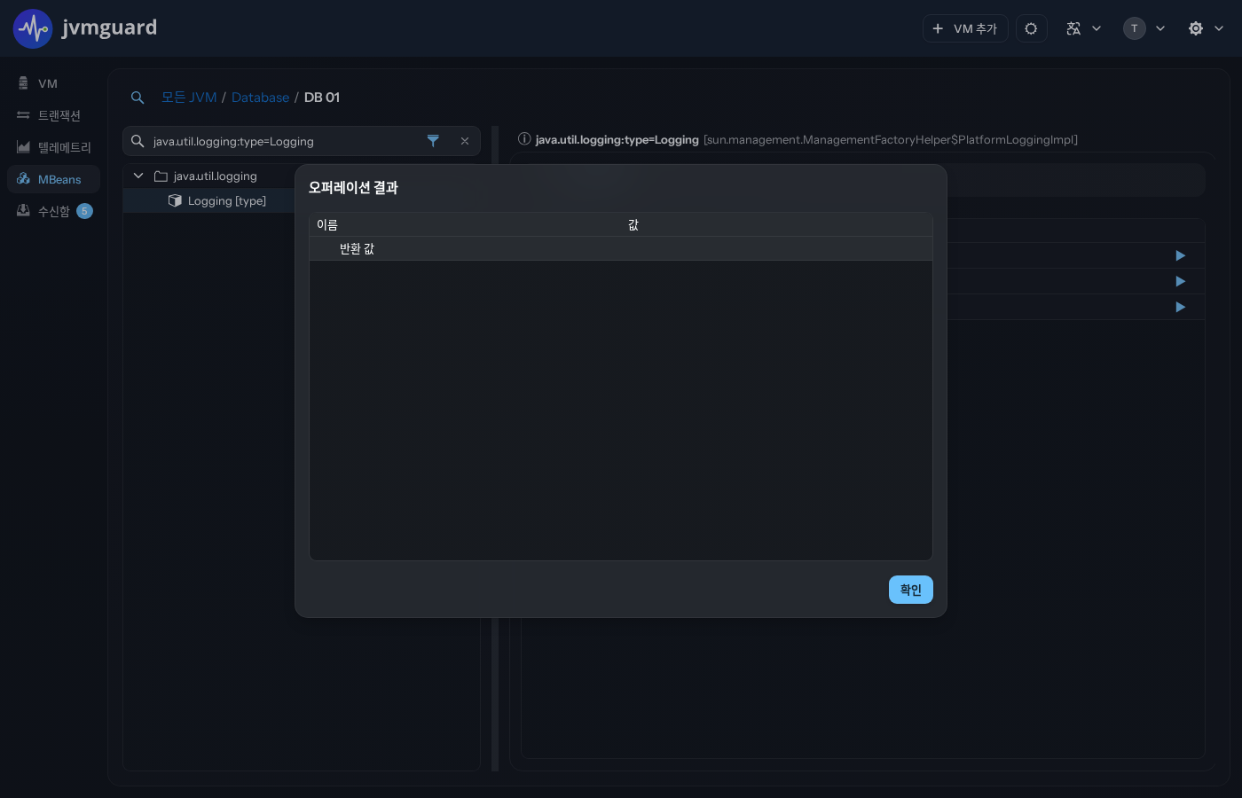1242x798 pixels.
Task: Click the theme toggle icon button
Action: point(1031,28)
